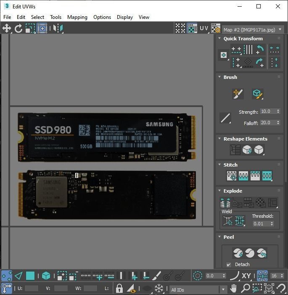Screen dimensions: 288x295
Task: Click the Relax brush icon
Action: pos(257,94)
